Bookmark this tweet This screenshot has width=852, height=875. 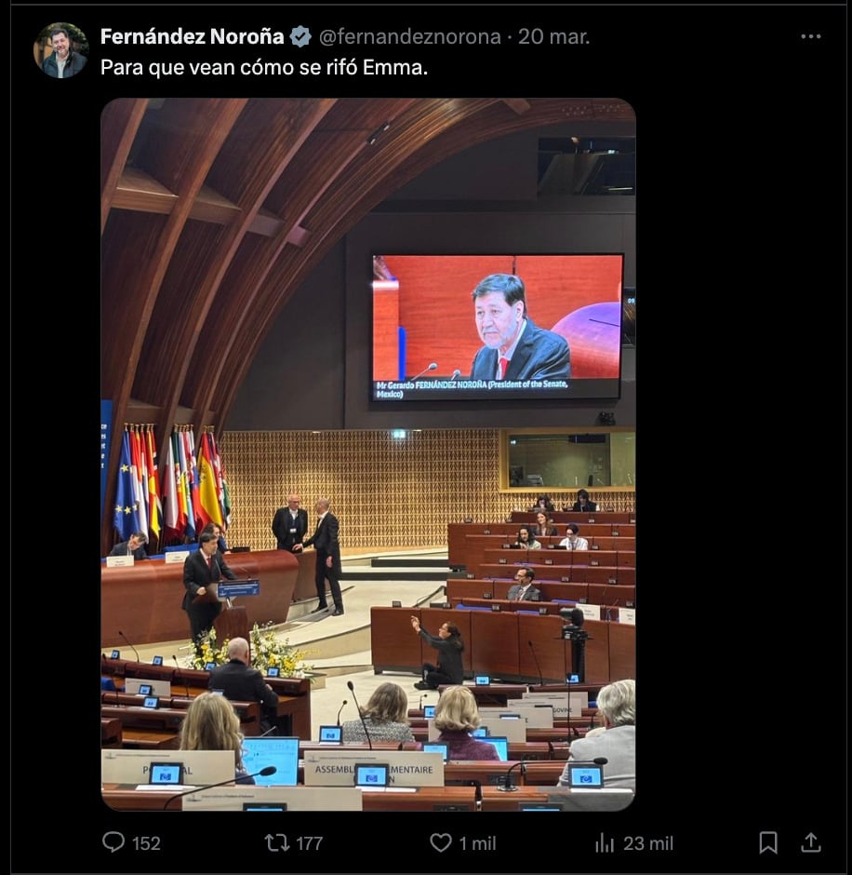[x=768, y=842]
